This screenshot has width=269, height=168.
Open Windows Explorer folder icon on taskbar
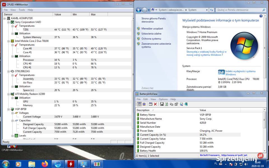tap(32, 164)
